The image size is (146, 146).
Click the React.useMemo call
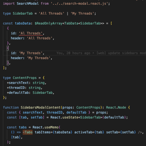click(46, 127)
